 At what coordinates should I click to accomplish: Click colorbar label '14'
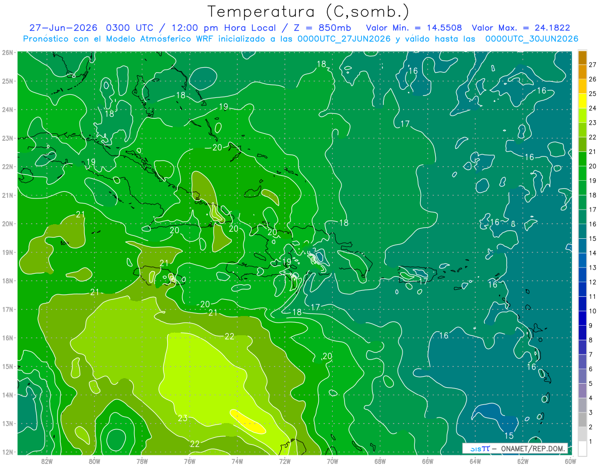593,253
